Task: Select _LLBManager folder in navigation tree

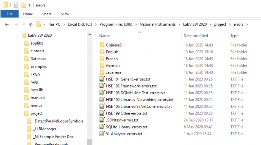Action: [45, 129]
